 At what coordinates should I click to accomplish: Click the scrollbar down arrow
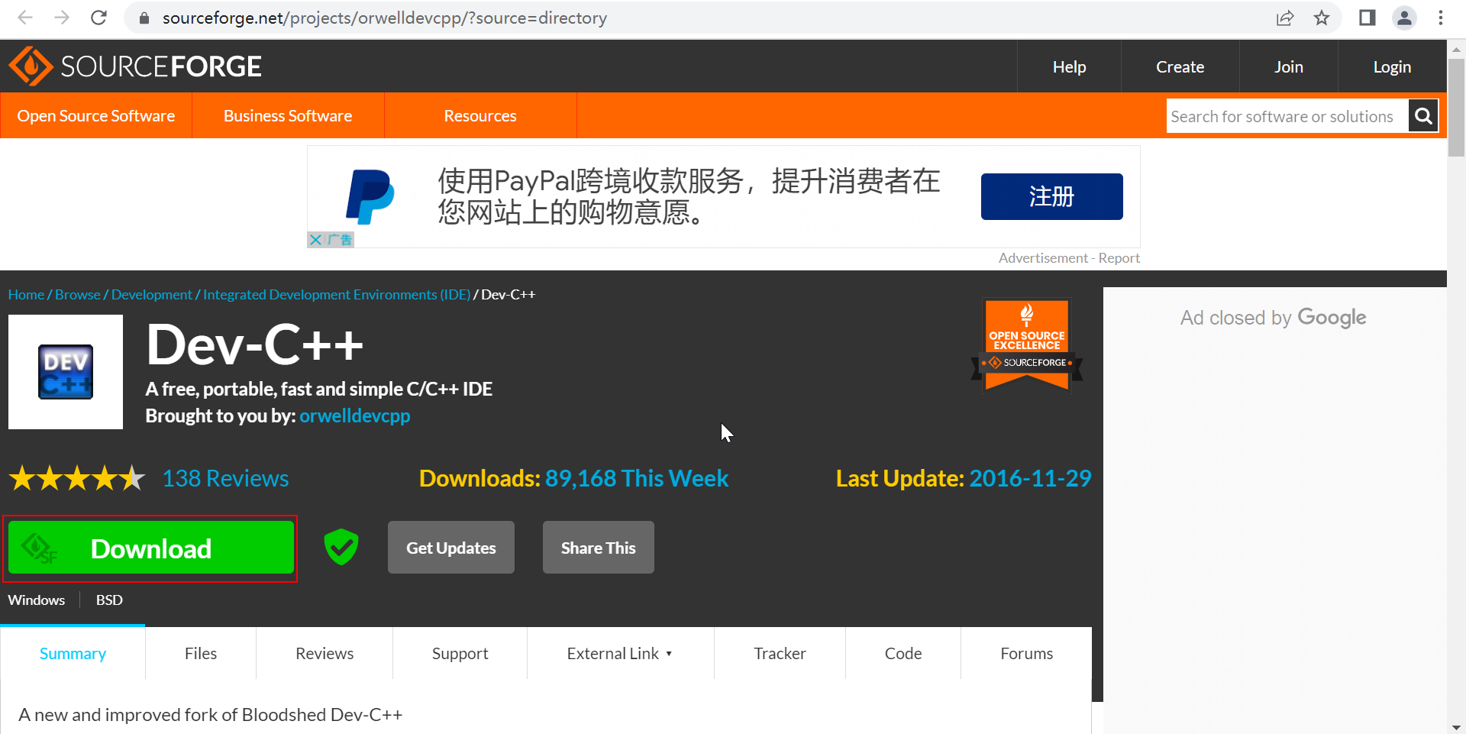coord(1456,727)
